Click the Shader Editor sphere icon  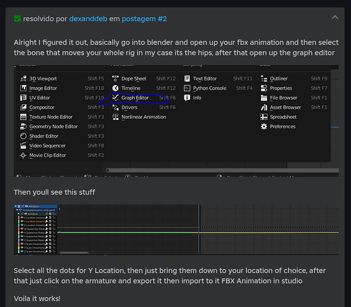coord(23,136)
